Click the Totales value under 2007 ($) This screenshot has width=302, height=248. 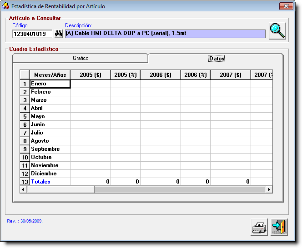click(231, 182)
